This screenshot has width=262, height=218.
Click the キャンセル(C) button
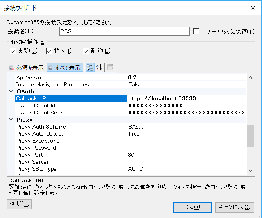click(x=235, y=207)
